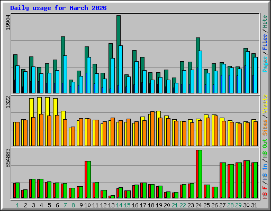Image resolution: width=271 pixels, height=211 pixels.
Task: Click day label 4 on the x-axis
Action: (41, 205)
